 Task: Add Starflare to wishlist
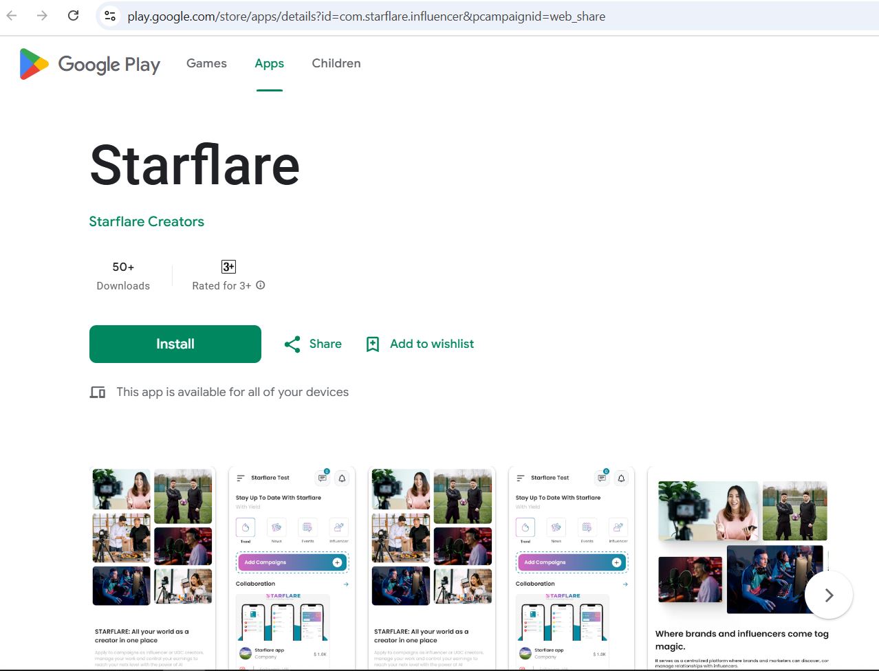420,344
